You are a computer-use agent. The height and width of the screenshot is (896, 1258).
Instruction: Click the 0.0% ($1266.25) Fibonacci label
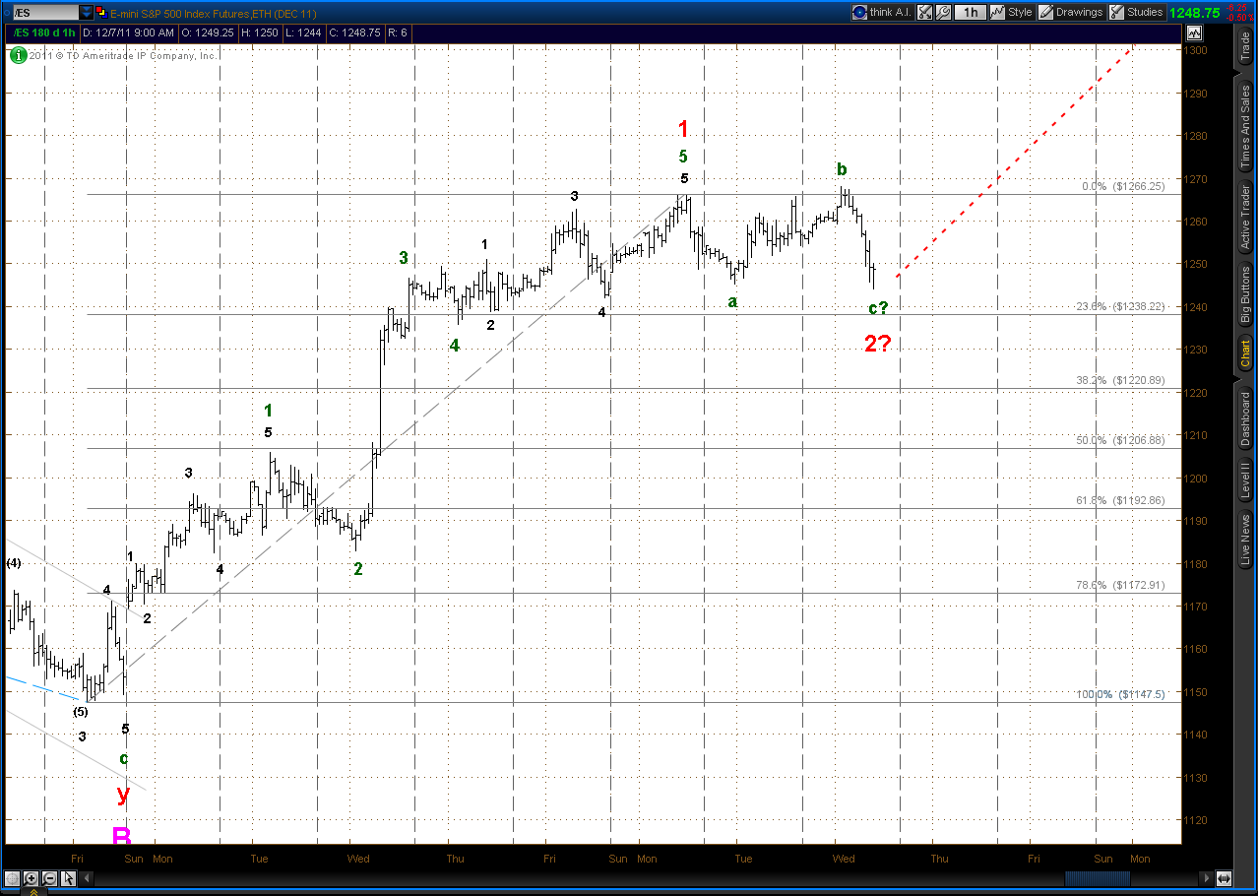[x=1123, y=186]
